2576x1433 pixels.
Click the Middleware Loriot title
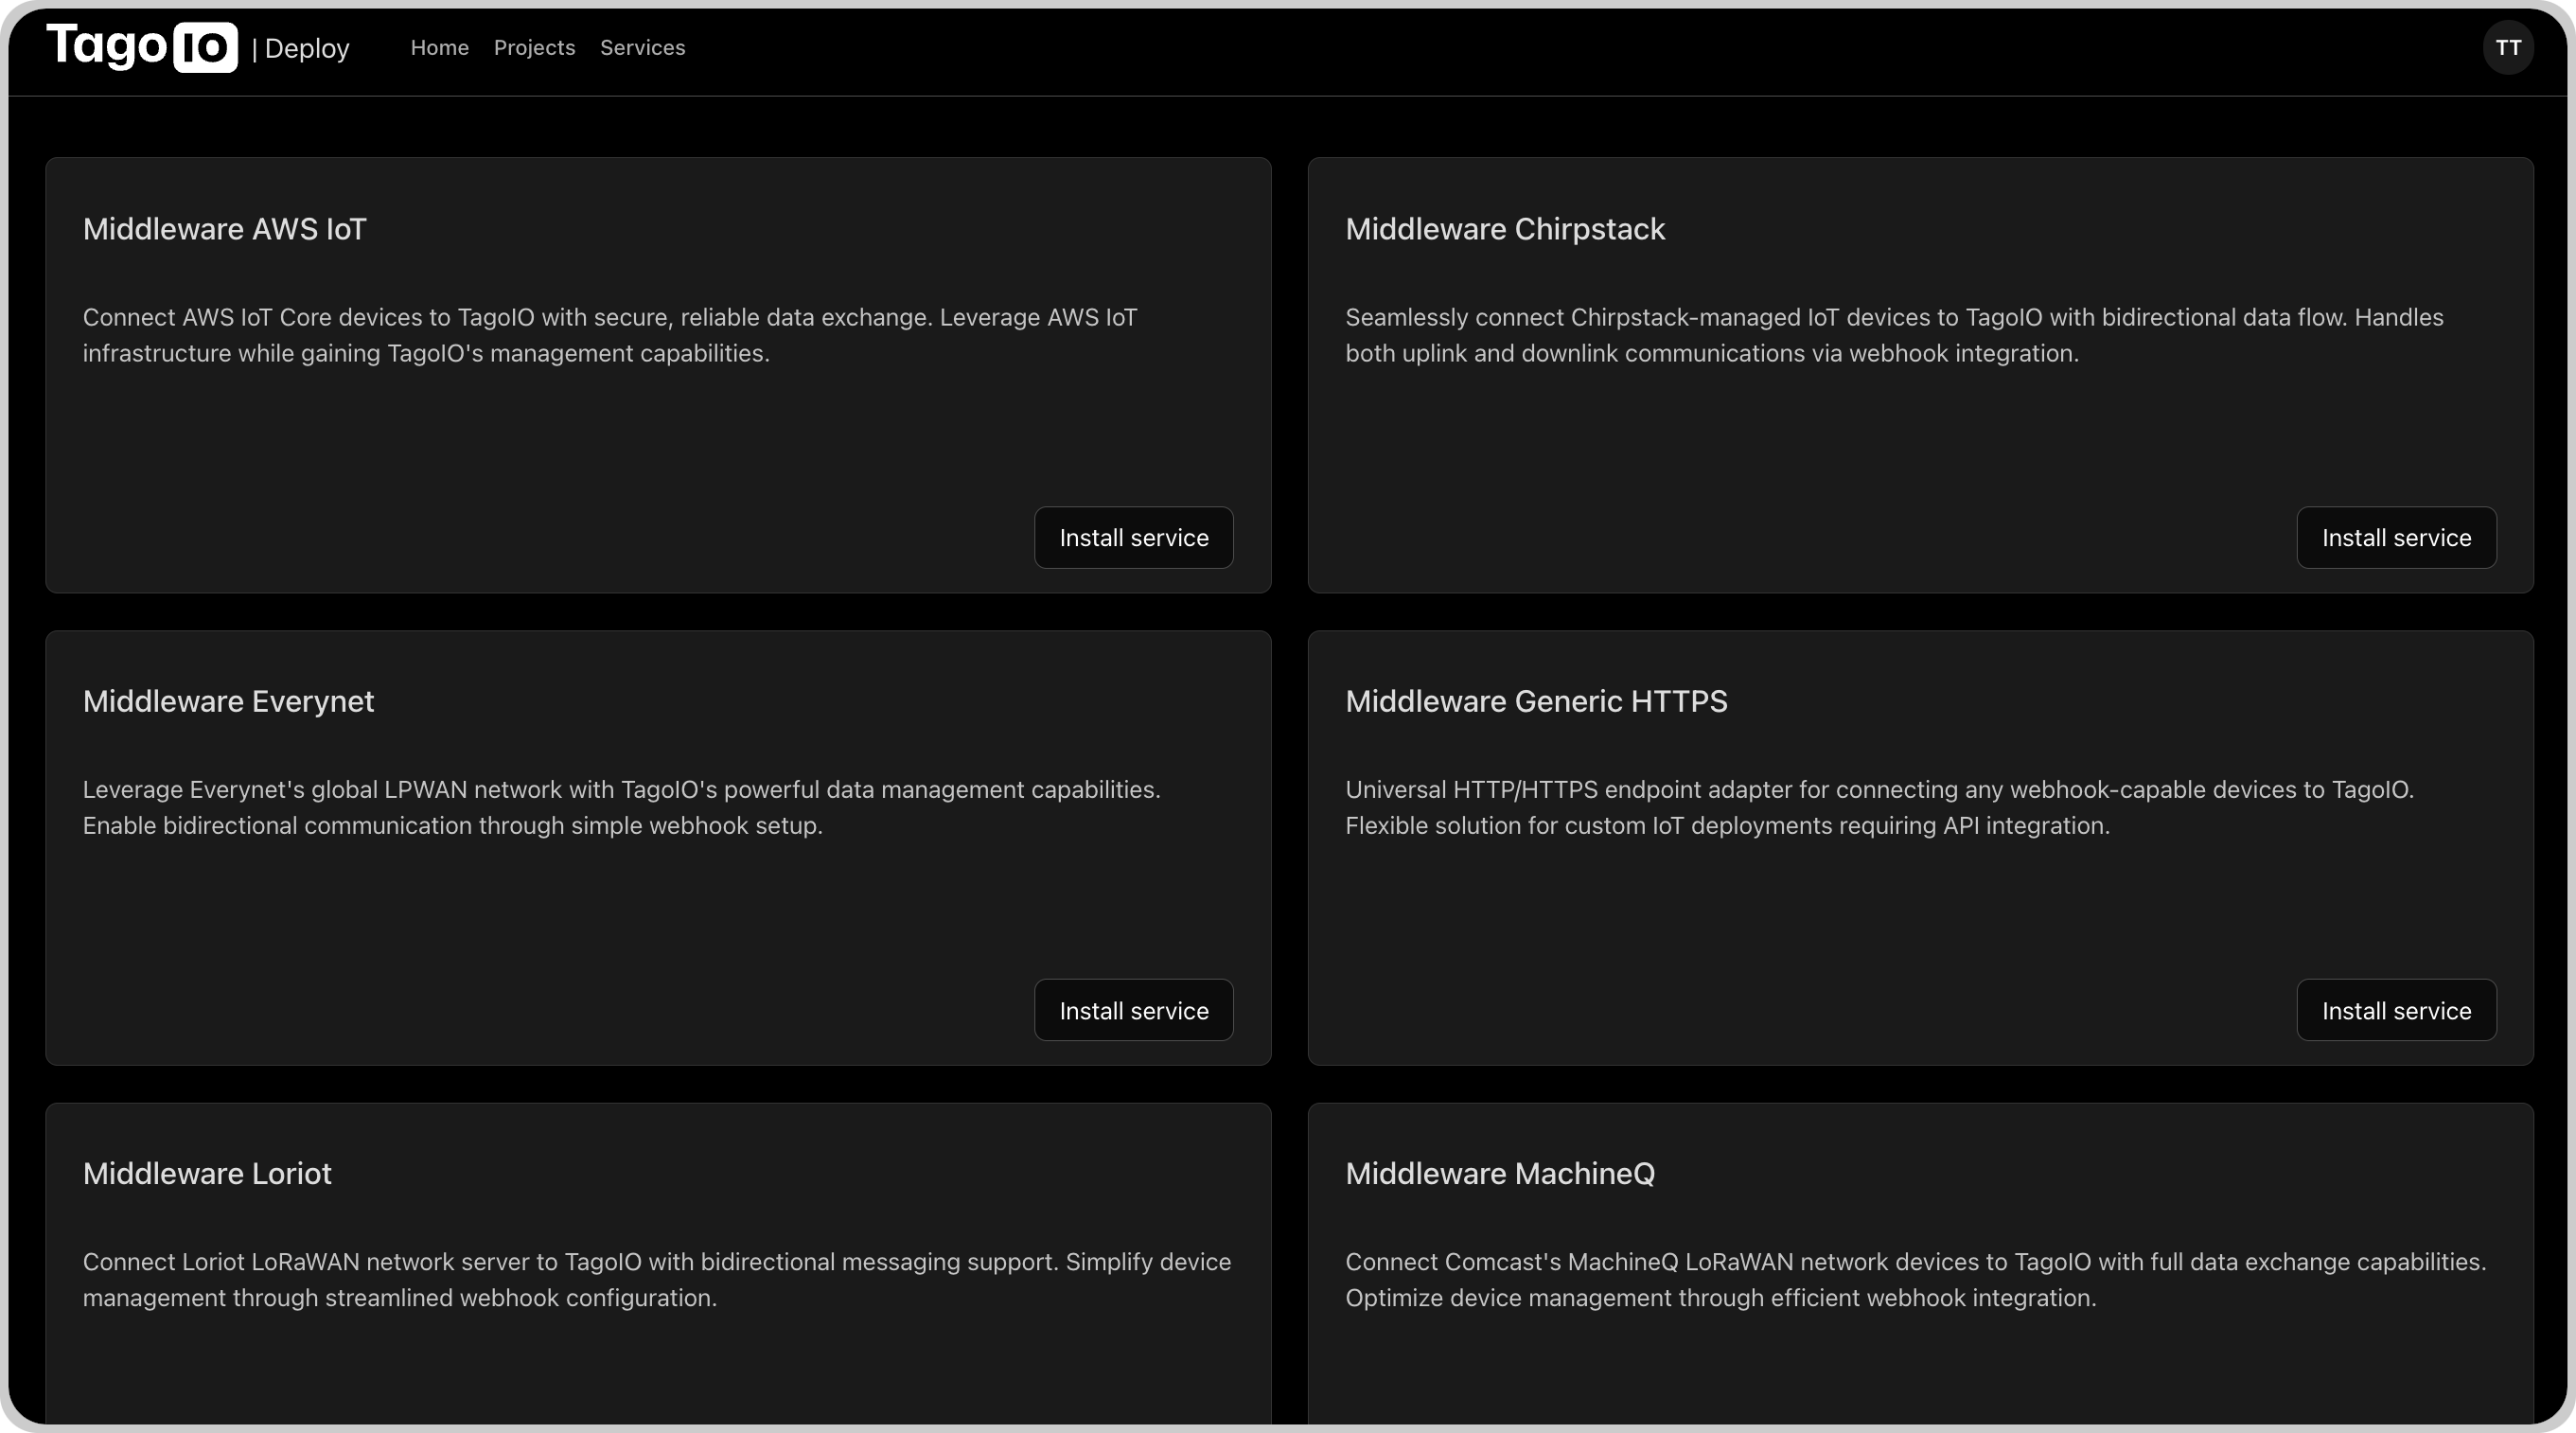[207, 1173]
